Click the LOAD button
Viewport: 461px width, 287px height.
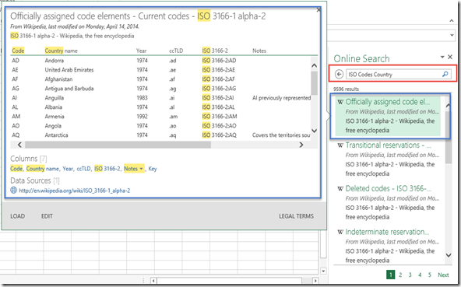coord(18,216)
